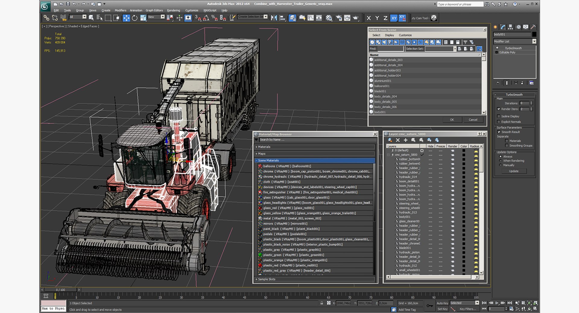Expand the Sample Slots section

coord(315,279)
